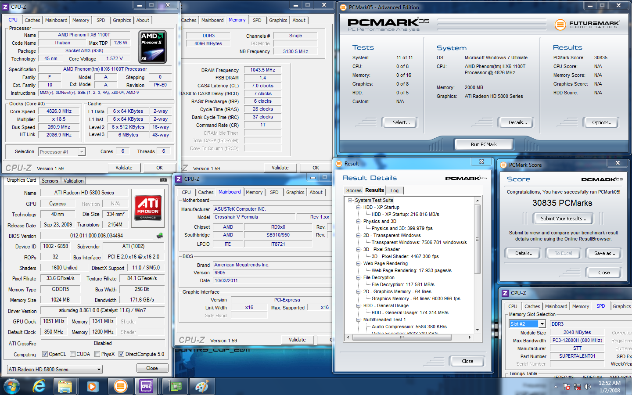Image resolution: width=632 pixels, height=395 pixels.
Task: Open the Sensors tab in GPU-Z
Action: 50,181
